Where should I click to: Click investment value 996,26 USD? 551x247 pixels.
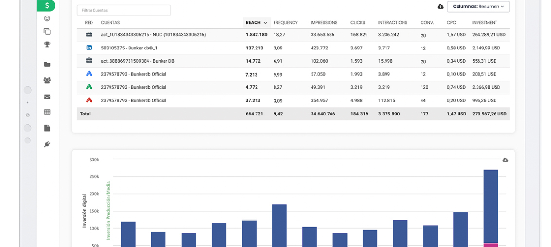pos(484,100)
